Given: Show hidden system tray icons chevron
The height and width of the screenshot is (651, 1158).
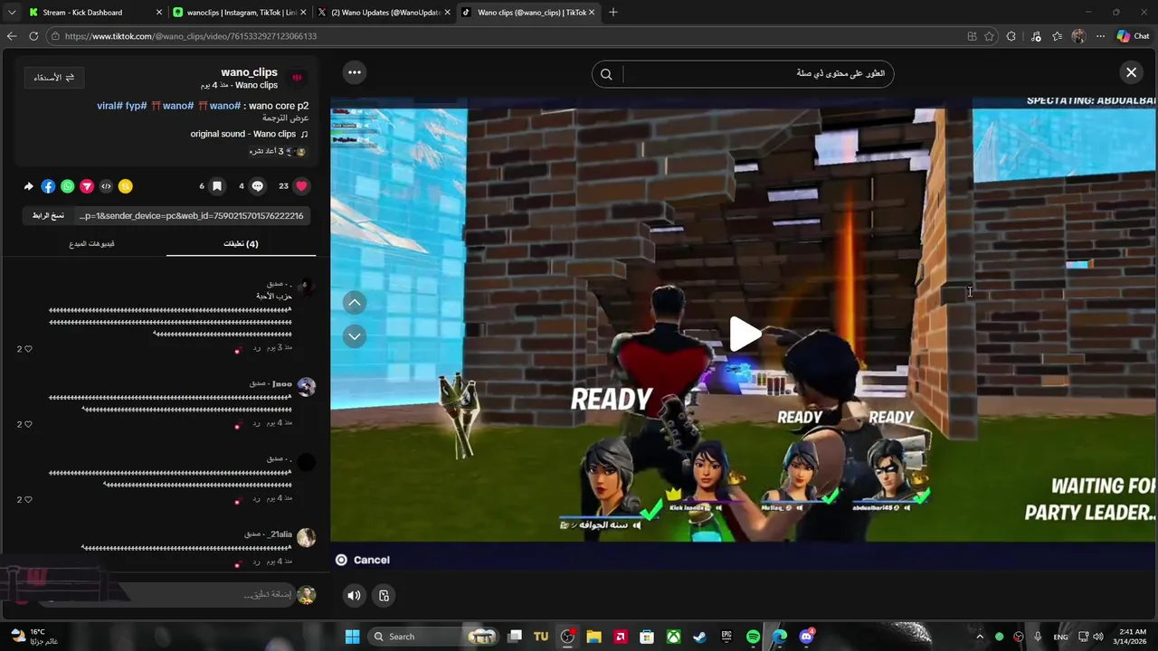Looking at the screenshot, I should point(979,637).
